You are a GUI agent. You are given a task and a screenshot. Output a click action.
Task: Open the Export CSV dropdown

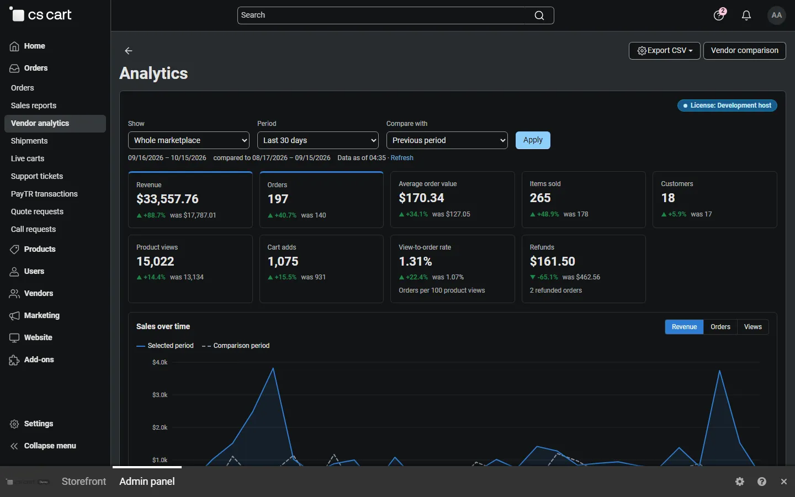[x=665, y=51]
